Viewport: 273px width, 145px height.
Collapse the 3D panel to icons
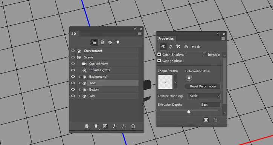135,29
